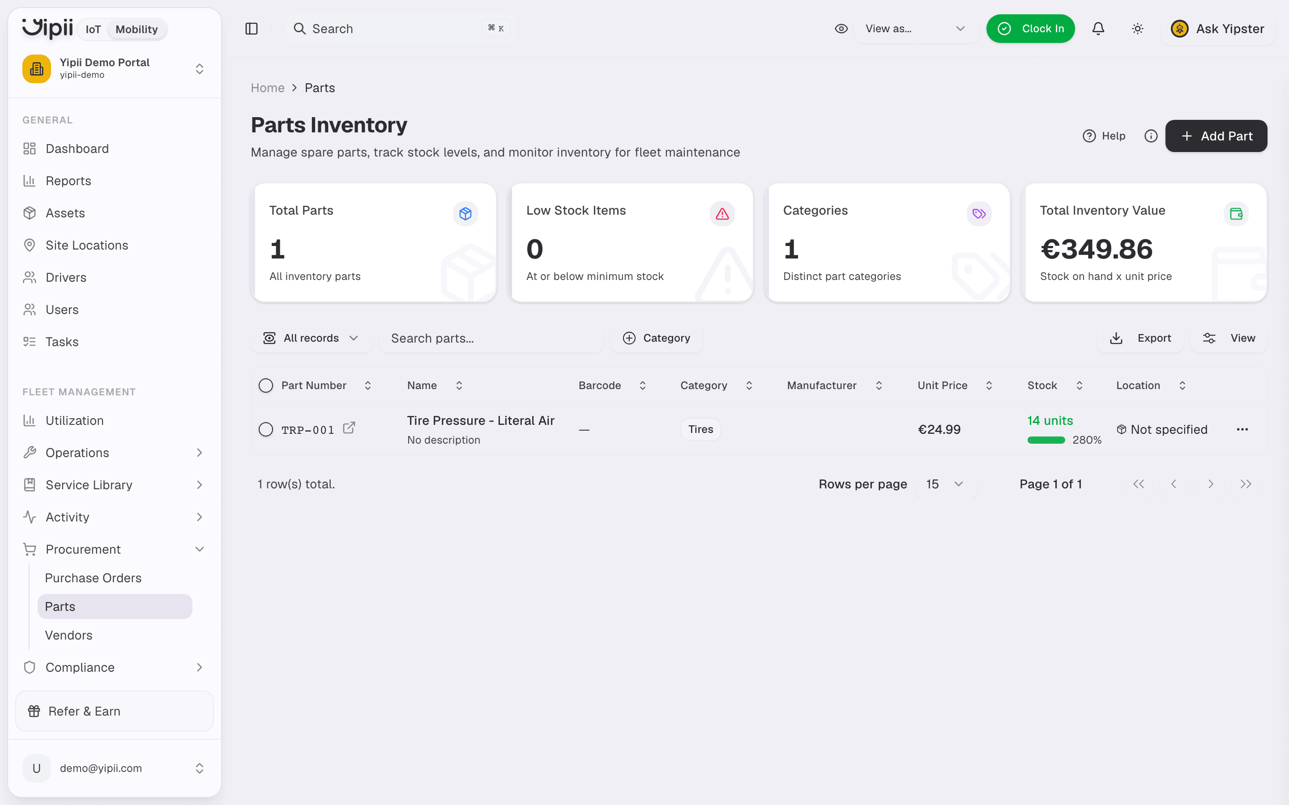Viewport: 1289px width, 805px height.
Task: Expand the Service Library section
Action: click(115, 485)
